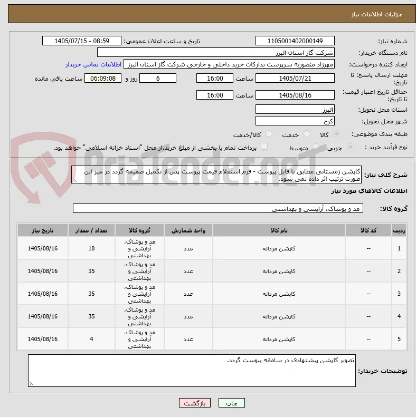Open the اطلاعات تماس خریدار link
The image size is (416, 417).
pyautogui.click(x=93, y=65)
